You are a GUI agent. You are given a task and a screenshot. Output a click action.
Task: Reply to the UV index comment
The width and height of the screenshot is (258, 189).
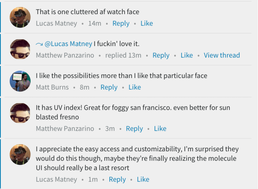click(x=134, y=129)
